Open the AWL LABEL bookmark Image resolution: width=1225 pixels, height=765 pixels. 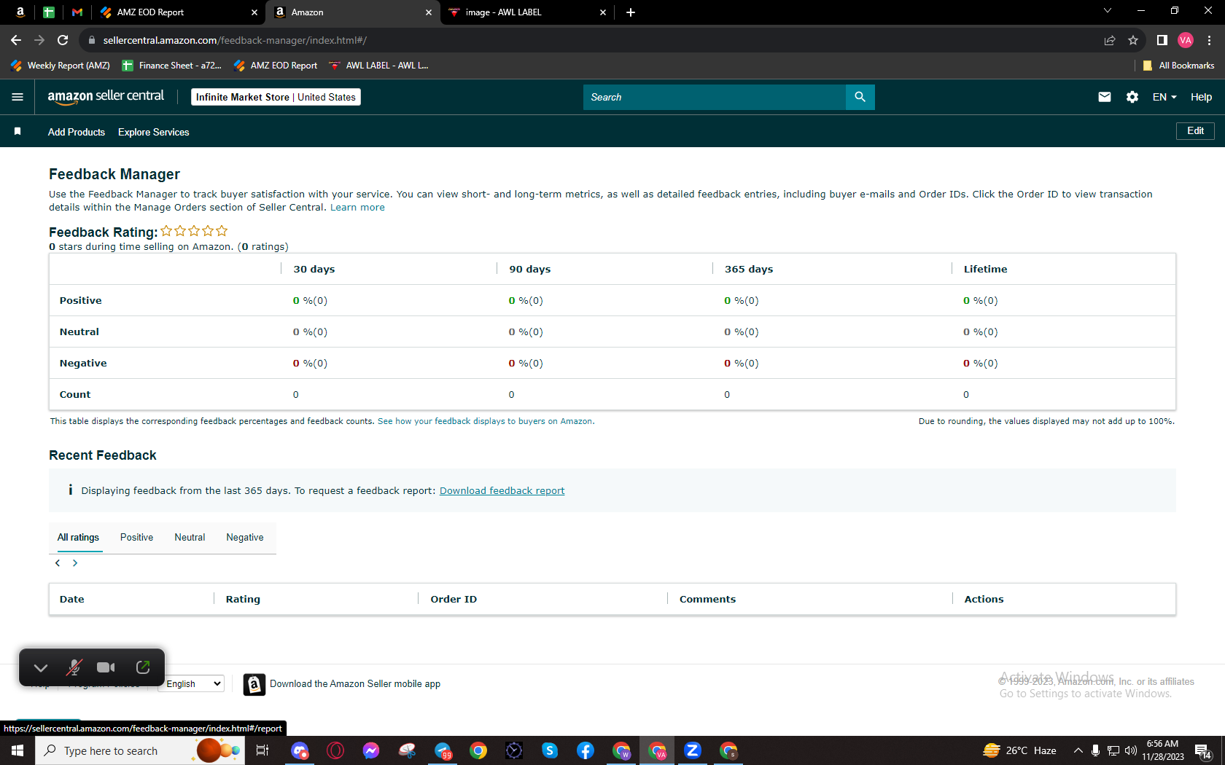(x=378, y=66)
